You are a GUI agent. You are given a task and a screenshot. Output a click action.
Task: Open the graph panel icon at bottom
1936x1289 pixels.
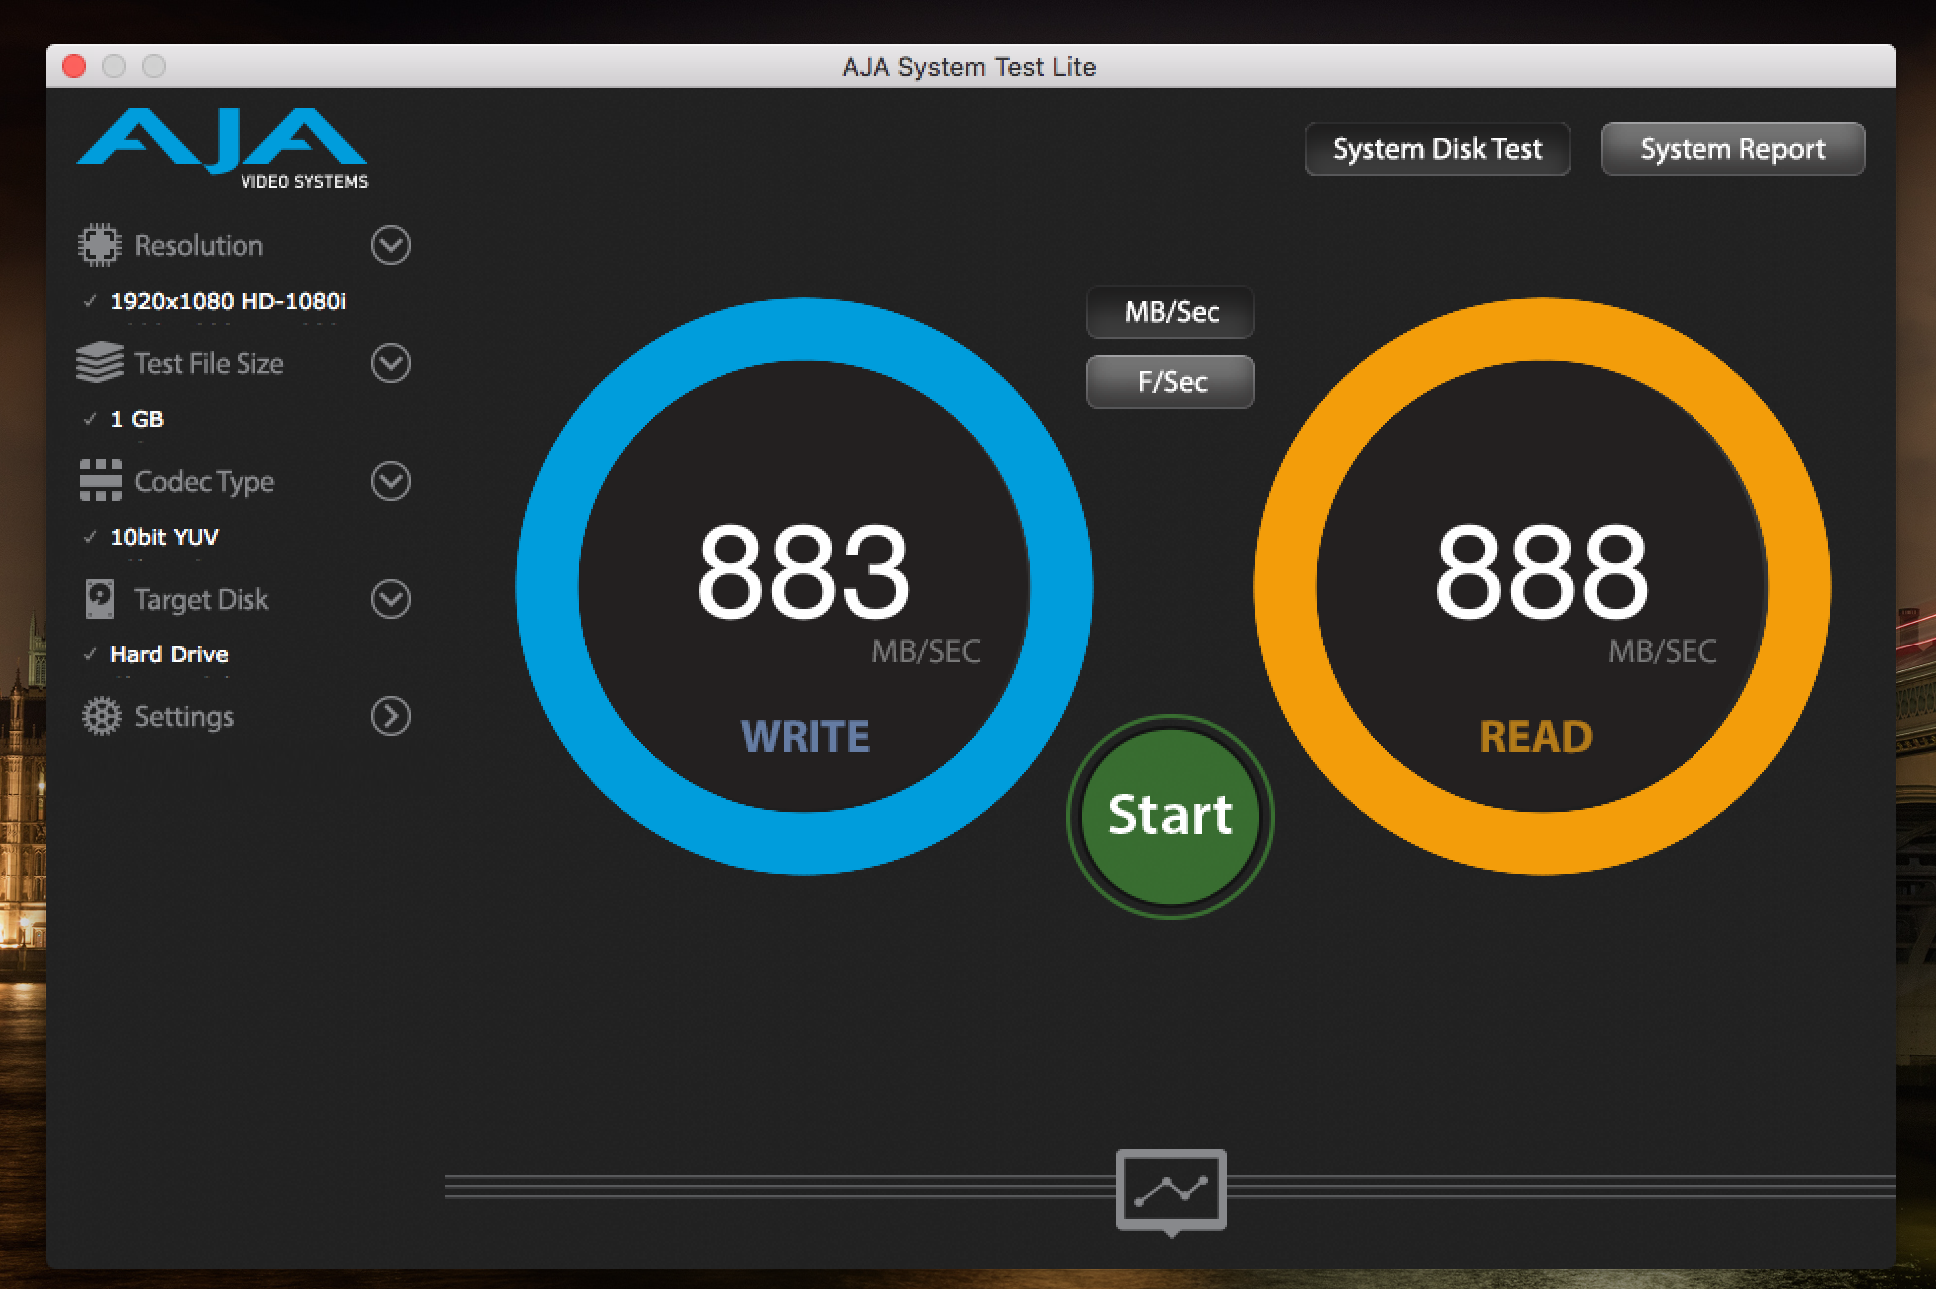(x=1171, y=1190)
